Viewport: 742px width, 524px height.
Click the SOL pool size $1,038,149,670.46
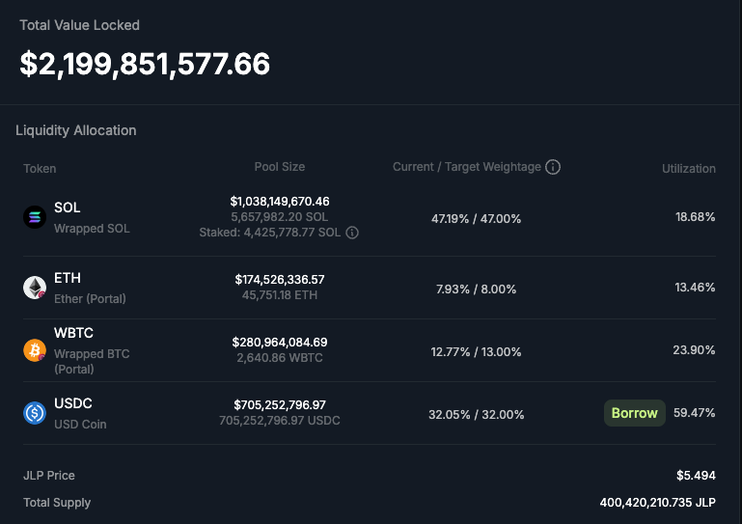click(280, 202)
